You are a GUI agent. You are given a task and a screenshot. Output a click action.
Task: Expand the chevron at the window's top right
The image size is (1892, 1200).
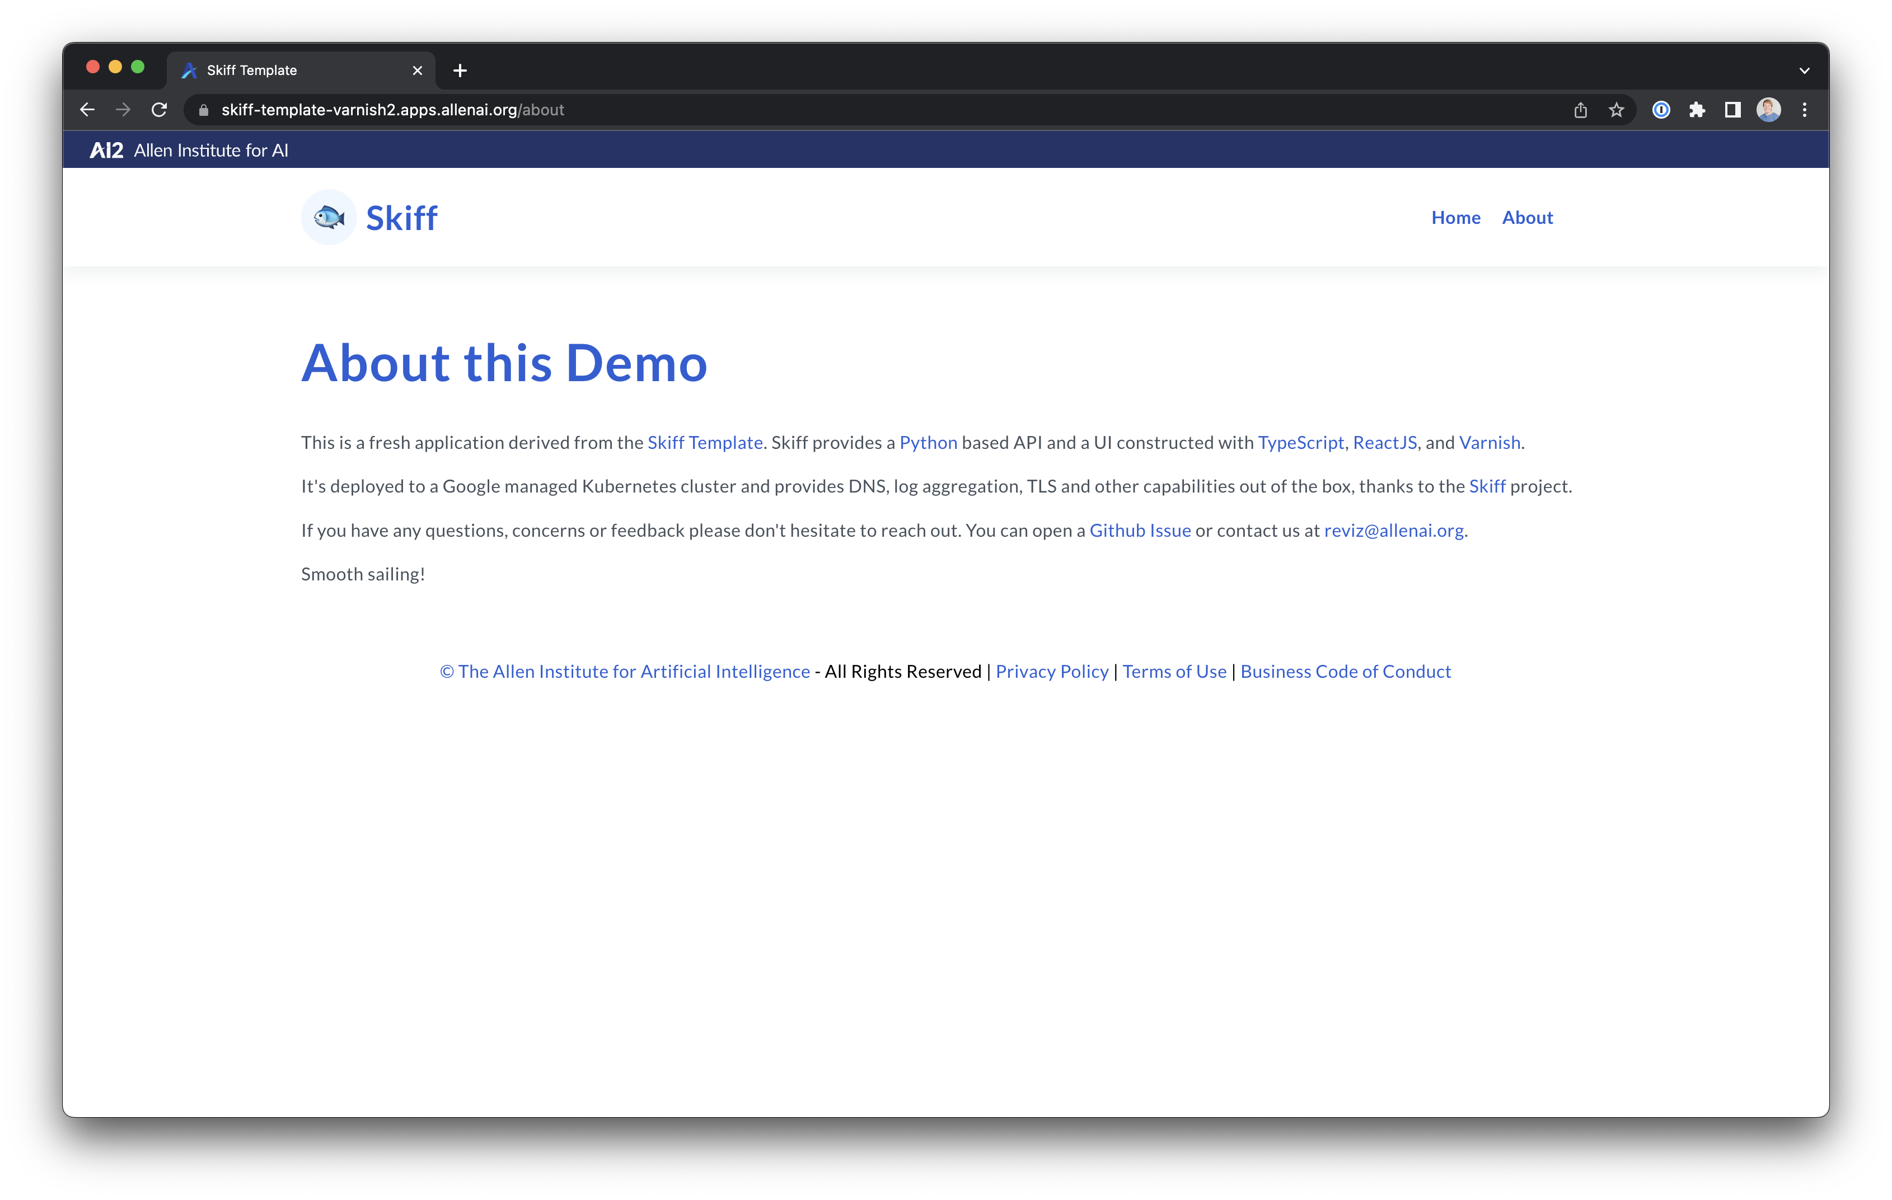coord(1804,70)
